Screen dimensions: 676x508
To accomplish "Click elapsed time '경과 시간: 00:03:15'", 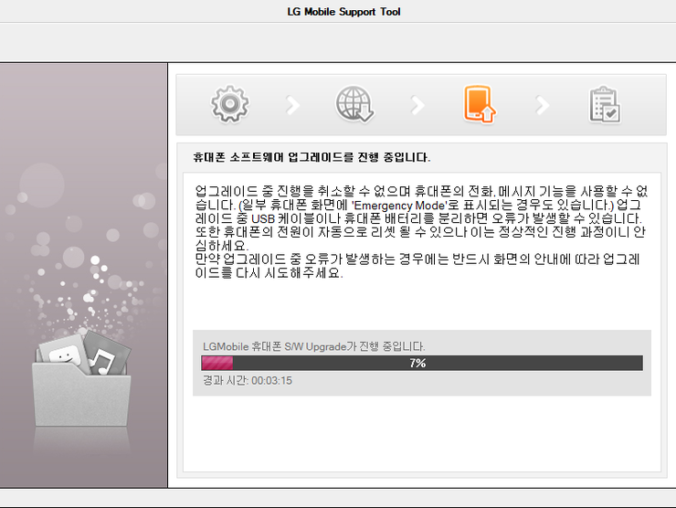I will [248, 380].
